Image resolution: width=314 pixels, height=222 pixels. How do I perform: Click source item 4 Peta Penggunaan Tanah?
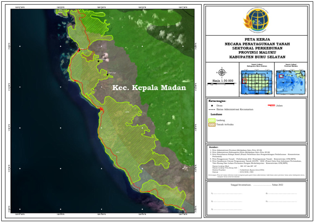tap(253, 159)
